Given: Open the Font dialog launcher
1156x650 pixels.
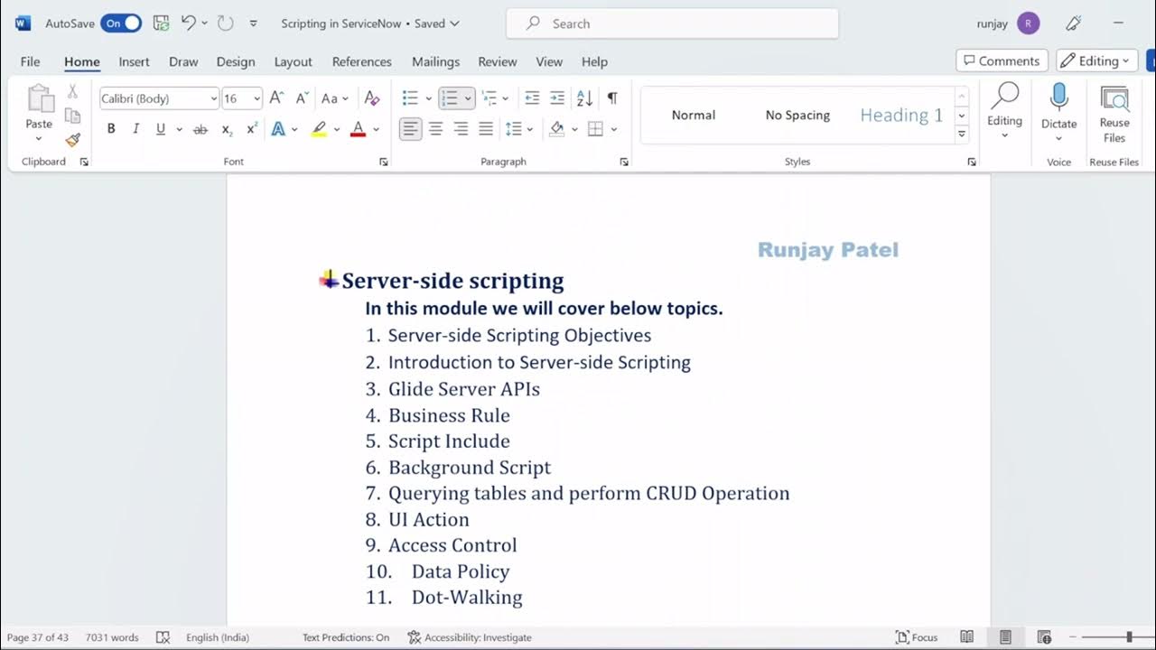Looking at the screenshot, I should [383, 162].
